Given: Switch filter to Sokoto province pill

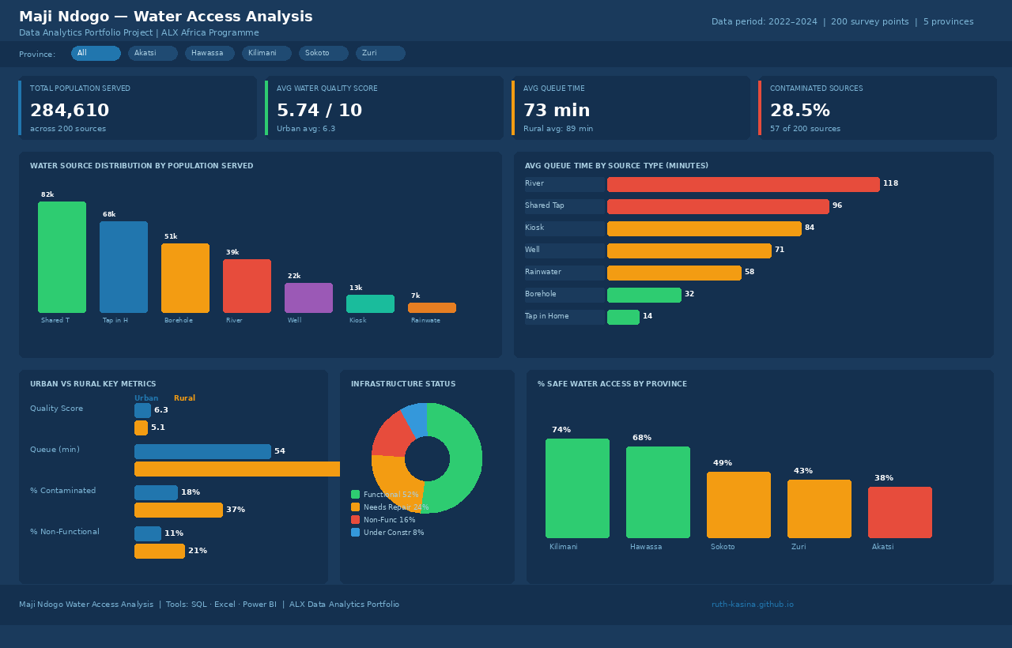Looking at the screenshot, I should click(323, 53).
